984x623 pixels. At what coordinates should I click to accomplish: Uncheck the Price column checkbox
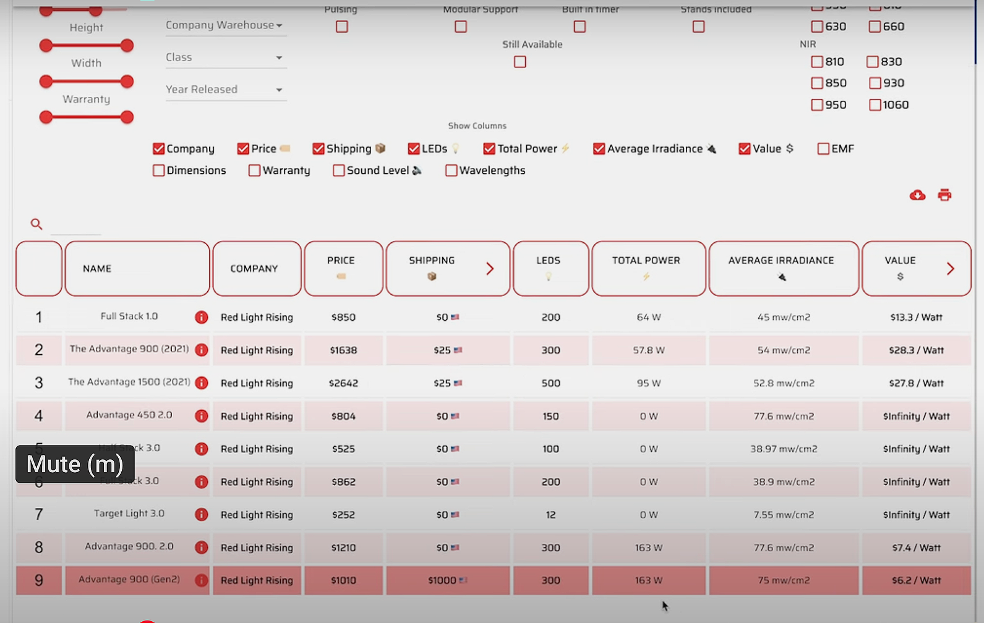(243, 149)
